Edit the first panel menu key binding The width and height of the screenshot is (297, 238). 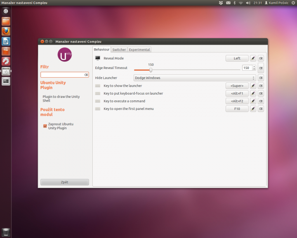pos(253,109)
